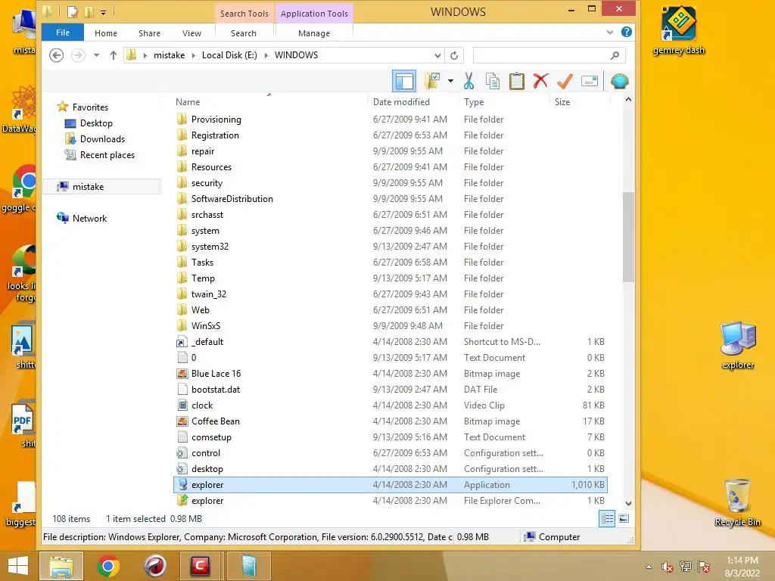This screenshot has width=775, height=581.
Task: Switch to the View ribbon tab
Action: pyautogui.click(x=191, y=33)
